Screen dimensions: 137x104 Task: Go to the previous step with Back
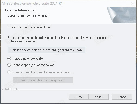tap(79, 97)
